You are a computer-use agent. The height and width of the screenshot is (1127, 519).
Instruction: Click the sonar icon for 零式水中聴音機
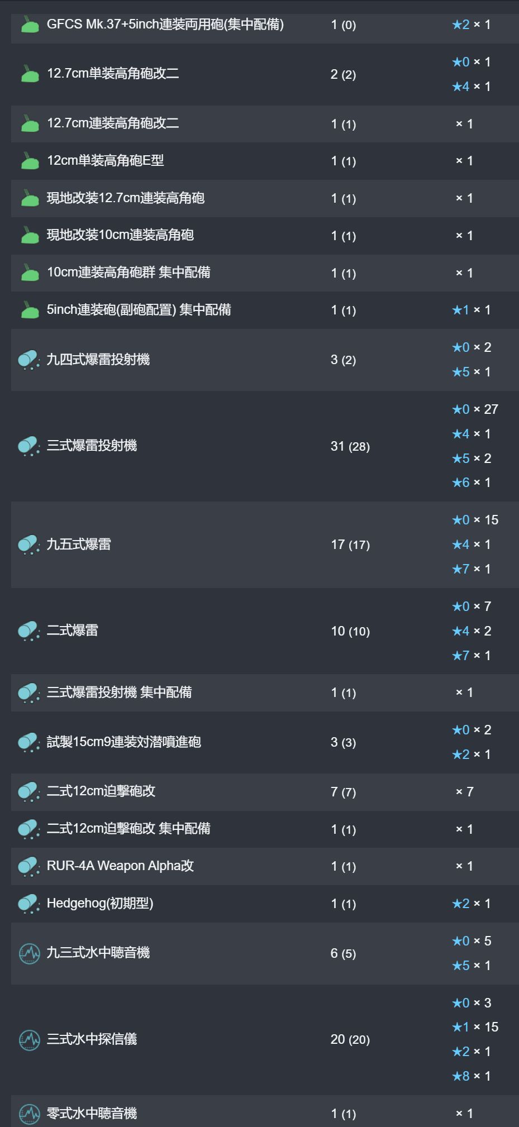(x=30, y=1114)
